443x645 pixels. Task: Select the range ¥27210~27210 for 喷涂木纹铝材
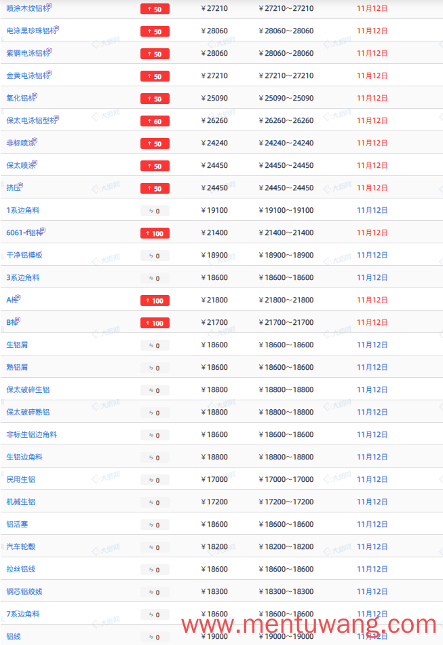tap(286, 8)
